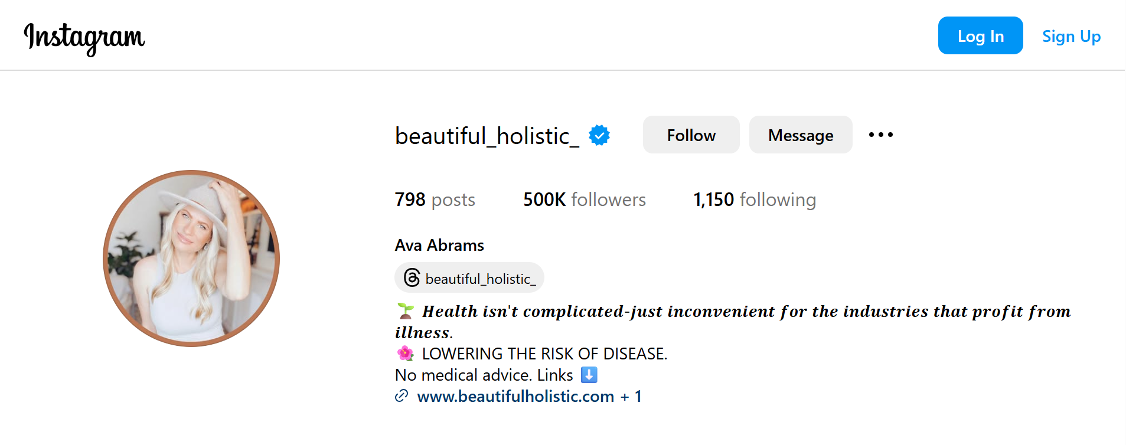Click the Threads logo icon
The width and height of the screenshot is (1126, 445).
(412, 277)
